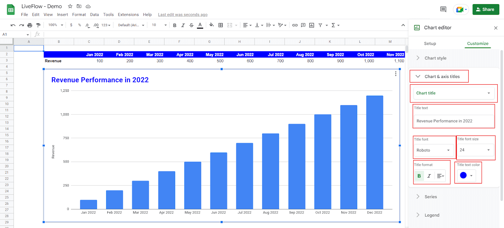
Task: Print the spreadsheet with the printer icon
Action: click(30, 25)
